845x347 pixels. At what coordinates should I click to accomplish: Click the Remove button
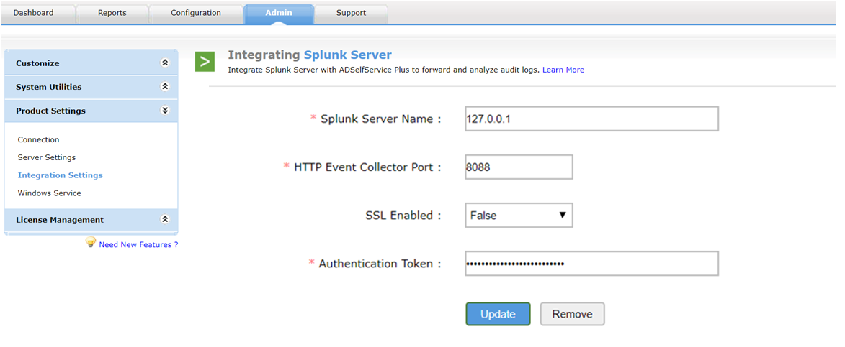(572, 314)
